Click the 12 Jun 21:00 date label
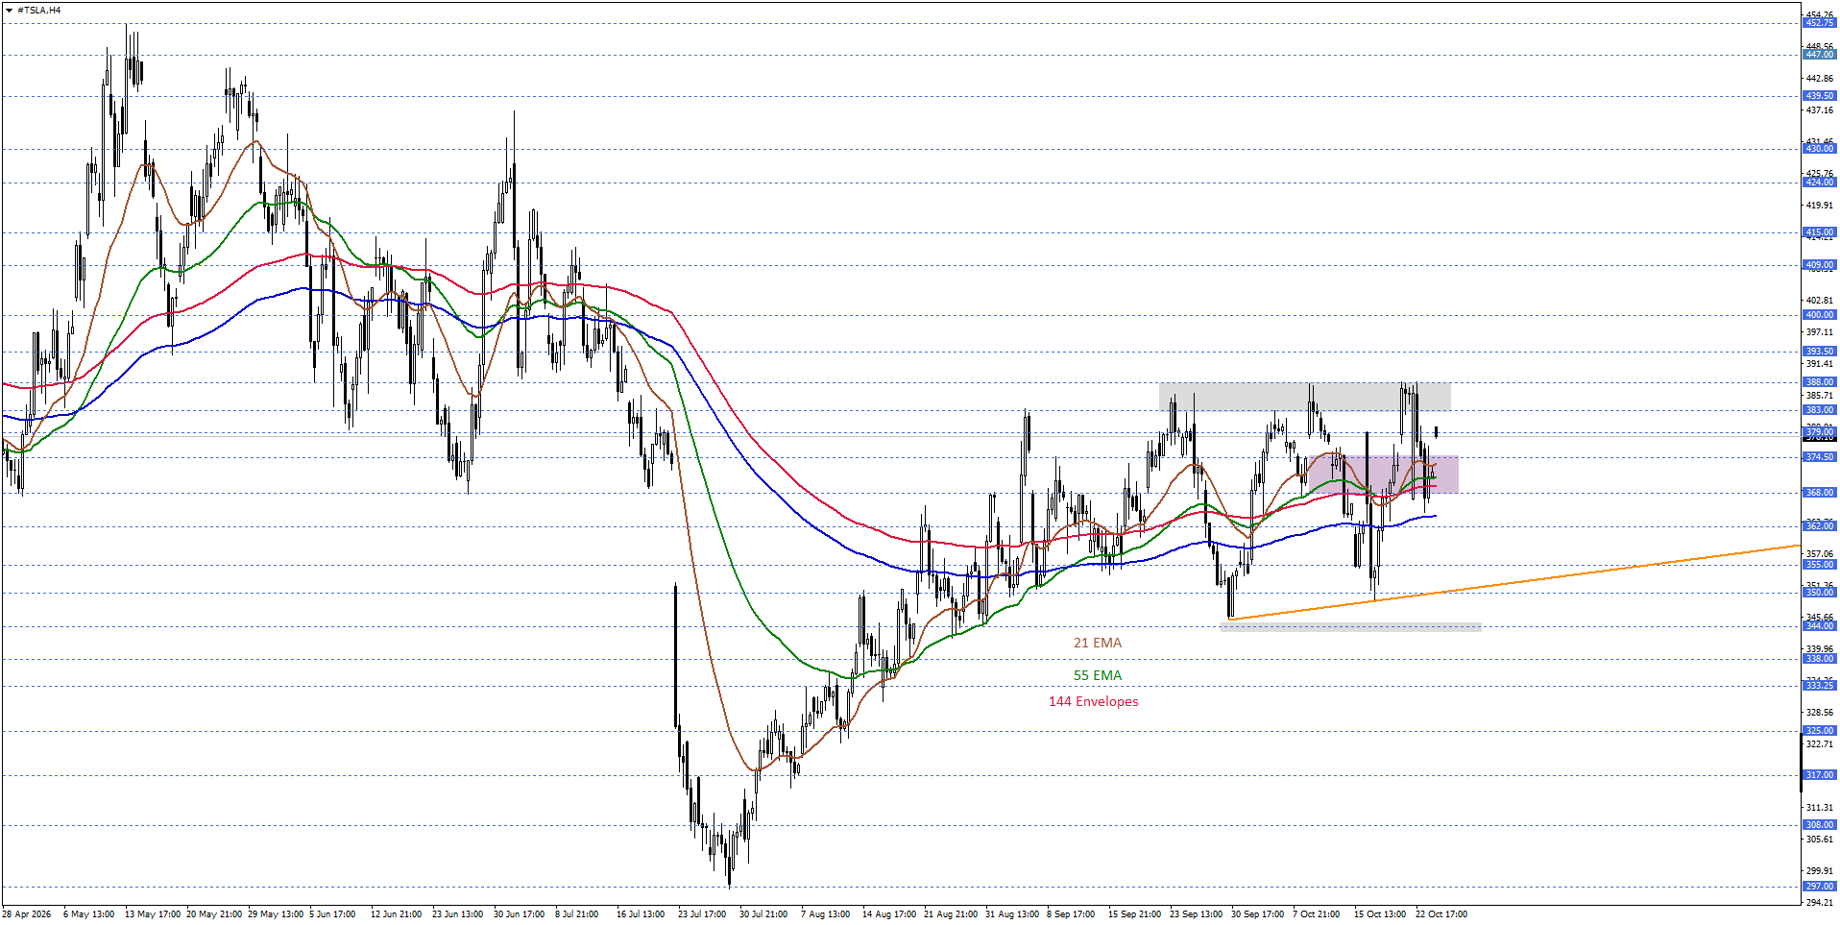1840x925 pixels. tap(396, 914)
